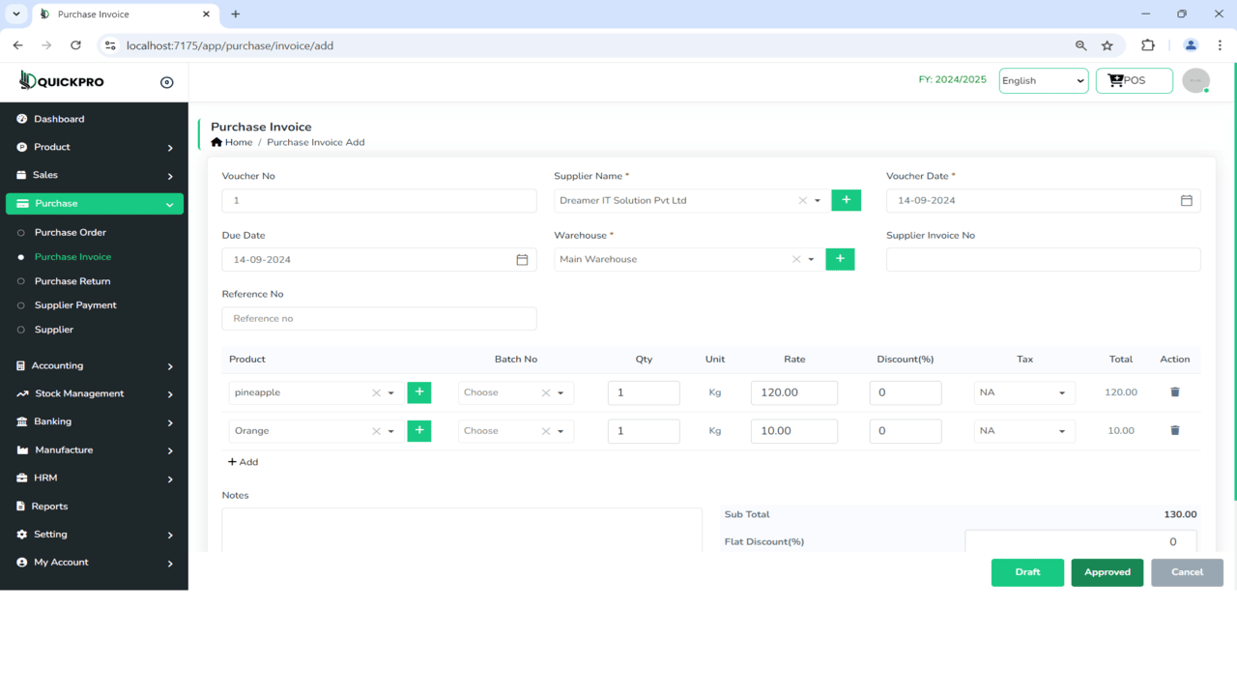Open the Due Date calendar picker
This screenshot has height=696, width=1237.
pos(521,259)
